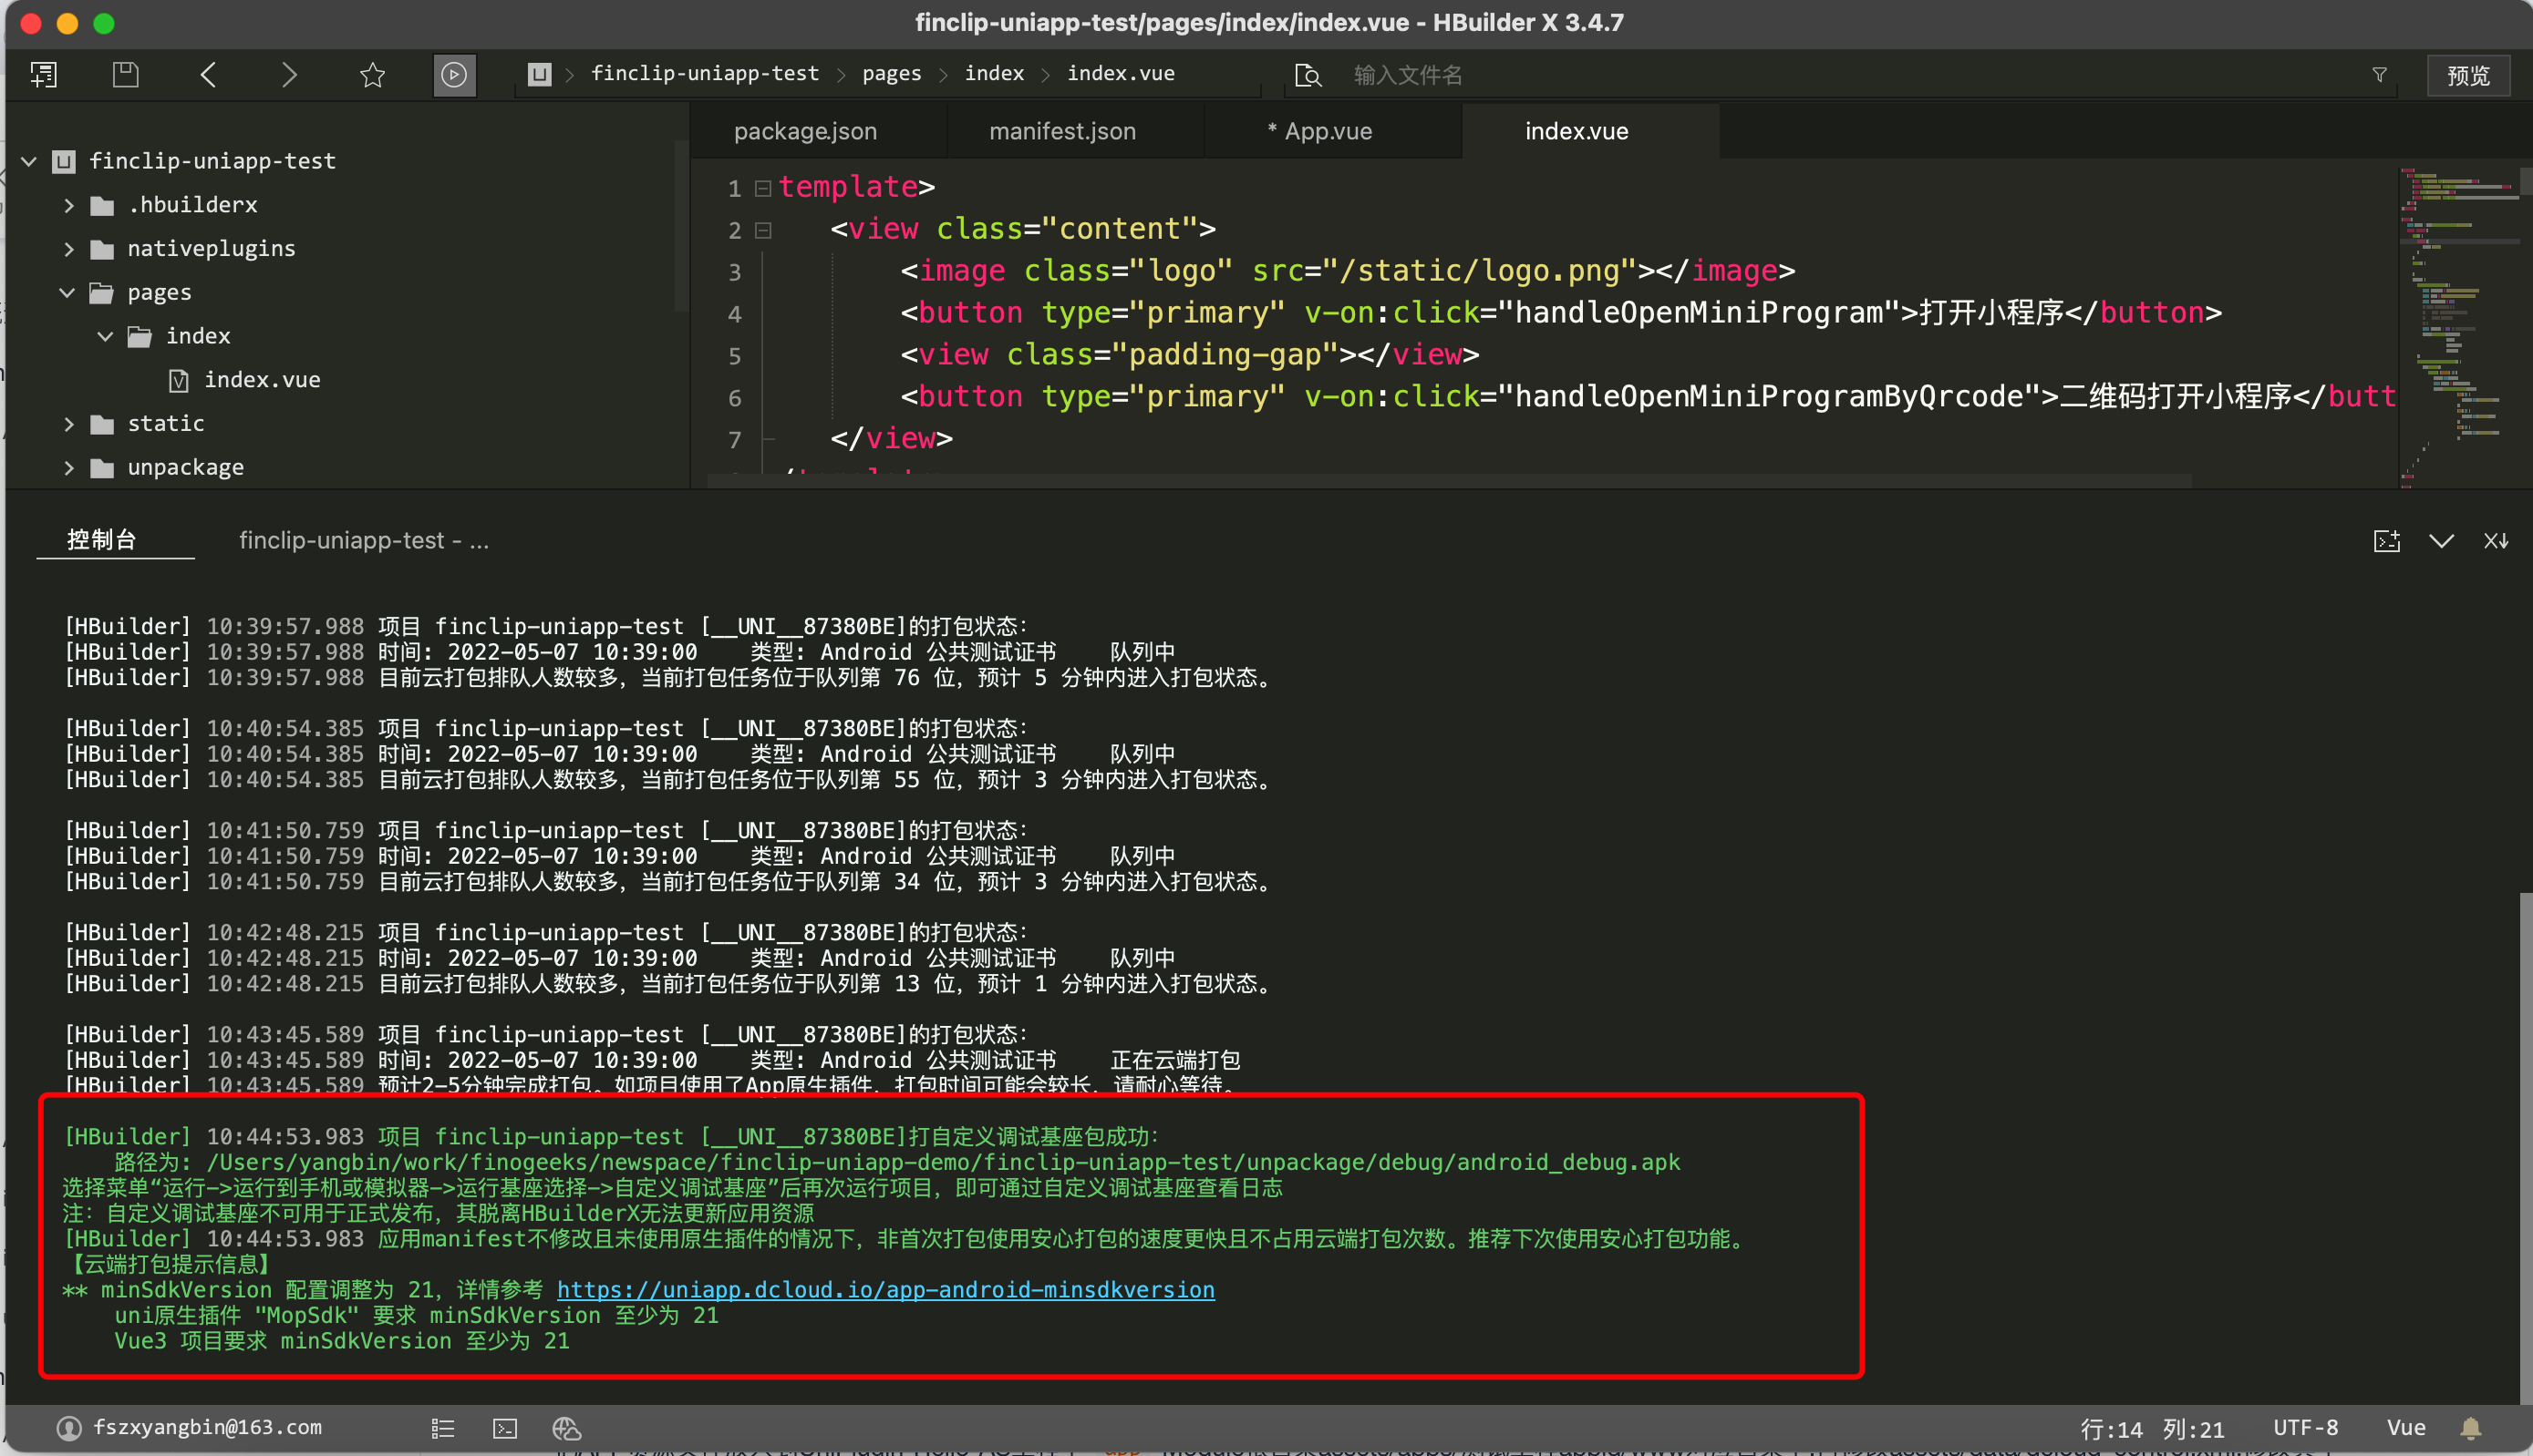Click the bookmark star icon
This screenshot has height=1456, width=2533.
tap(372, 75)
